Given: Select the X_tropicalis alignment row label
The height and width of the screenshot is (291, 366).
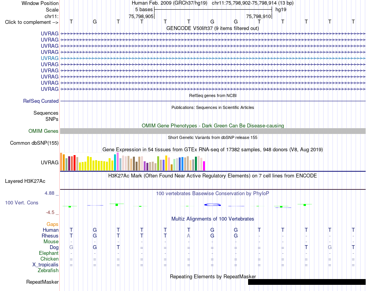Looking at the screenshot, I should pos(45,265).
